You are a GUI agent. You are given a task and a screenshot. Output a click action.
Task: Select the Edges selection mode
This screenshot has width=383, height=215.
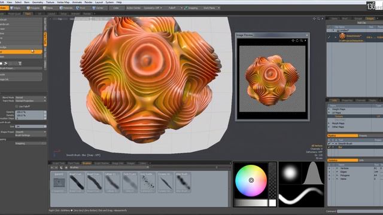(16, 8)
